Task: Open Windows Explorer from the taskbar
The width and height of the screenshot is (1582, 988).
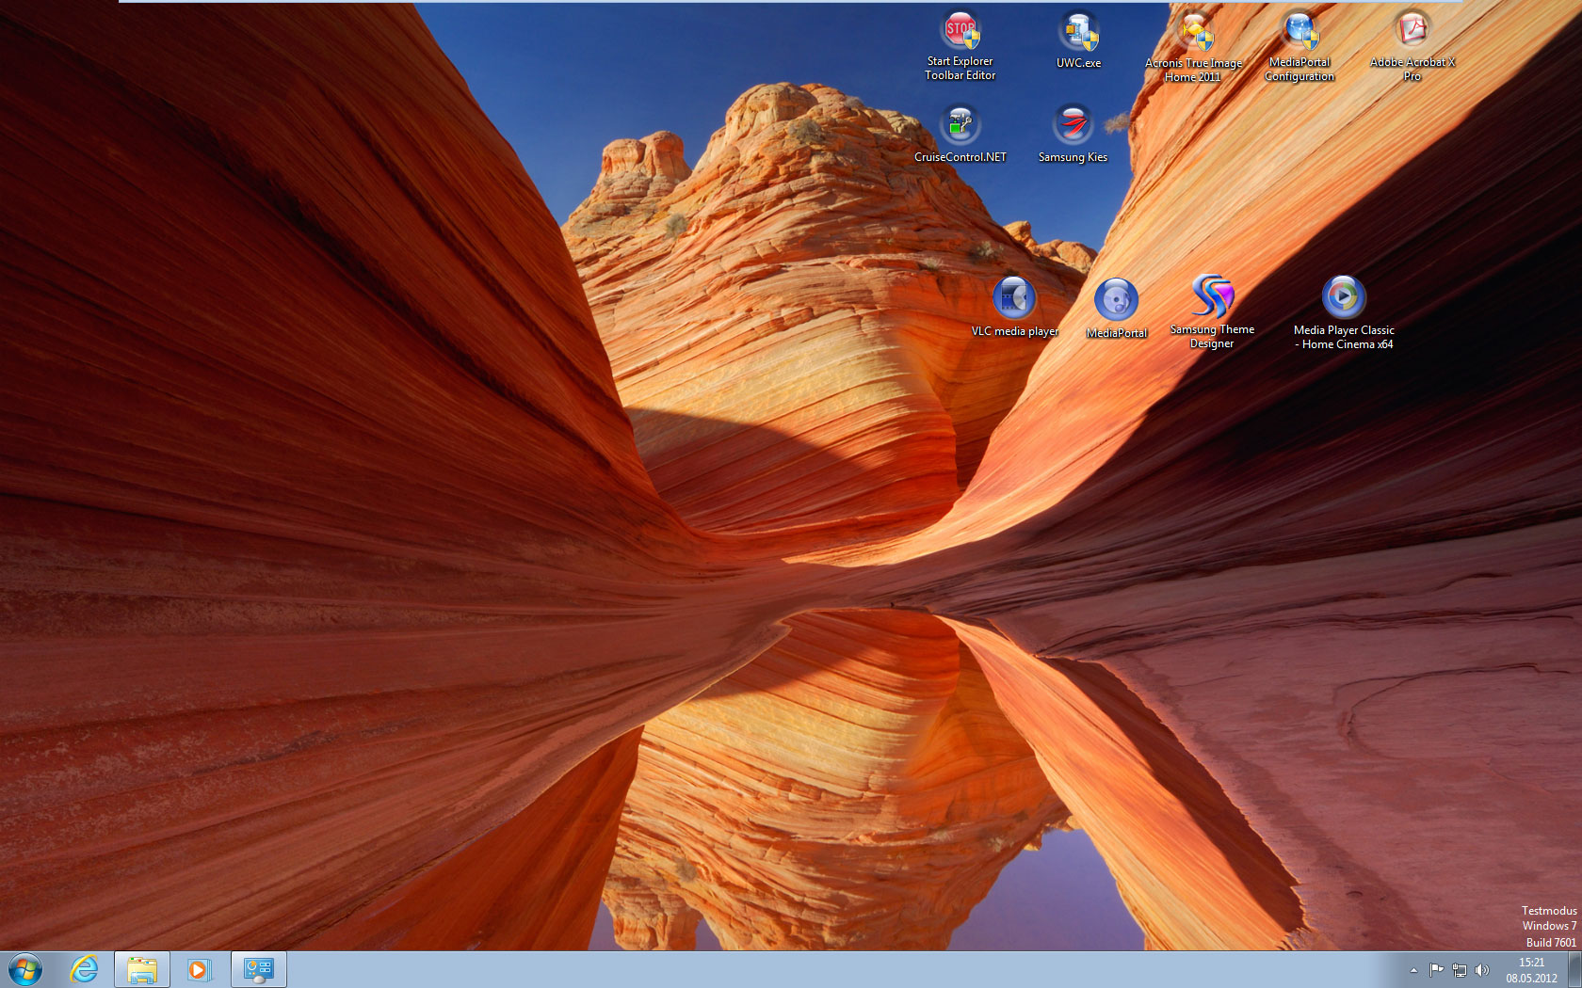Action: click(x=142, y=969)
